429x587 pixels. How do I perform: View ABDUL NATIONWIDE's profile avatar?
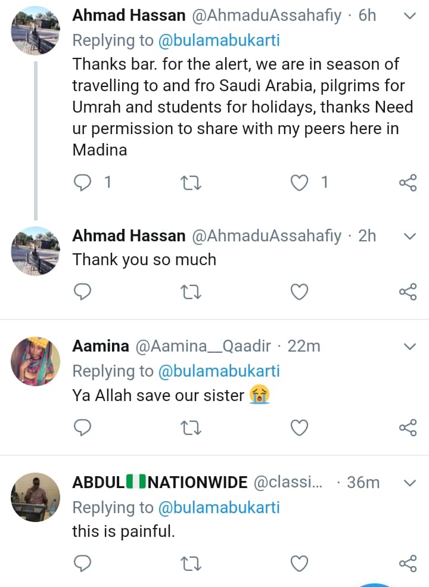pos(36,496)
